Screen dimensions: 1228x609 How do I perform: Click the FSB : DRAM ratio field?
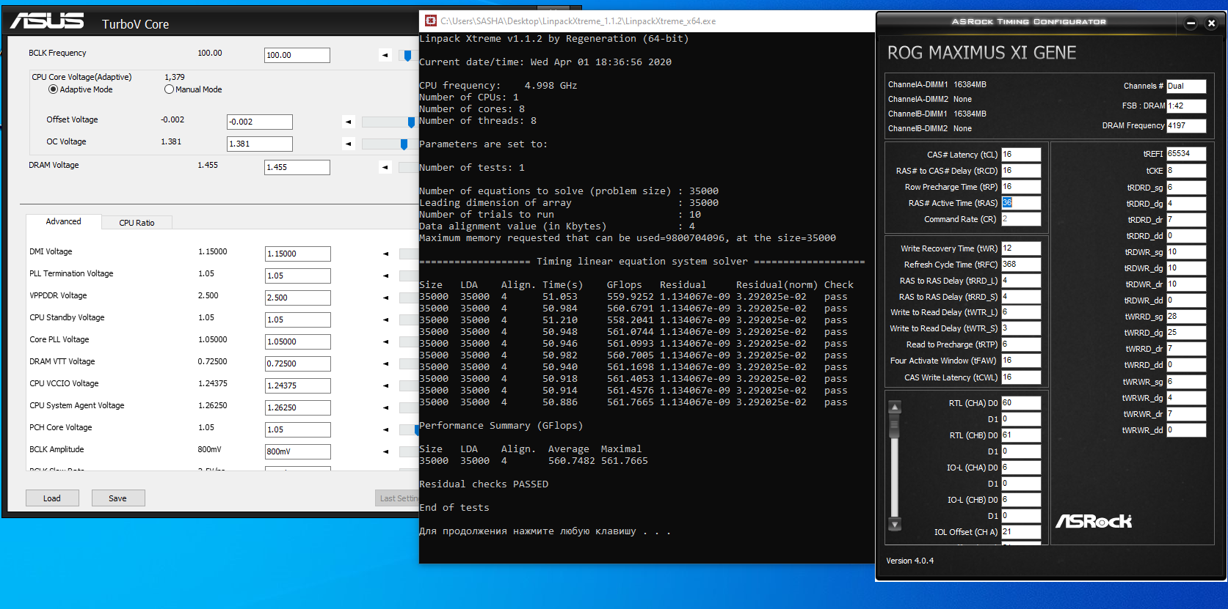tap(1186, 106)
